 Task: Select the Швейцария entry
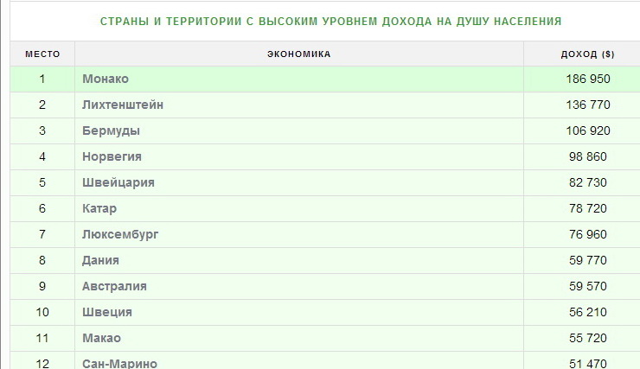(x=118, y=183)
